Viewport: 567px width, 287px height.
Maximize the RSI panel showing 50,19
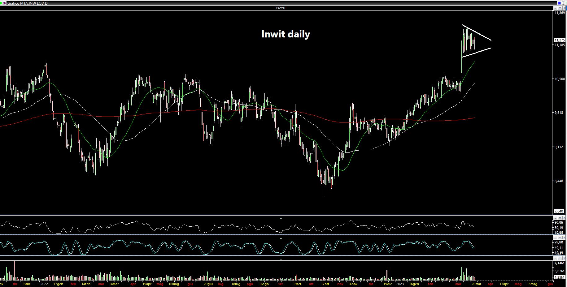(560, 218)
